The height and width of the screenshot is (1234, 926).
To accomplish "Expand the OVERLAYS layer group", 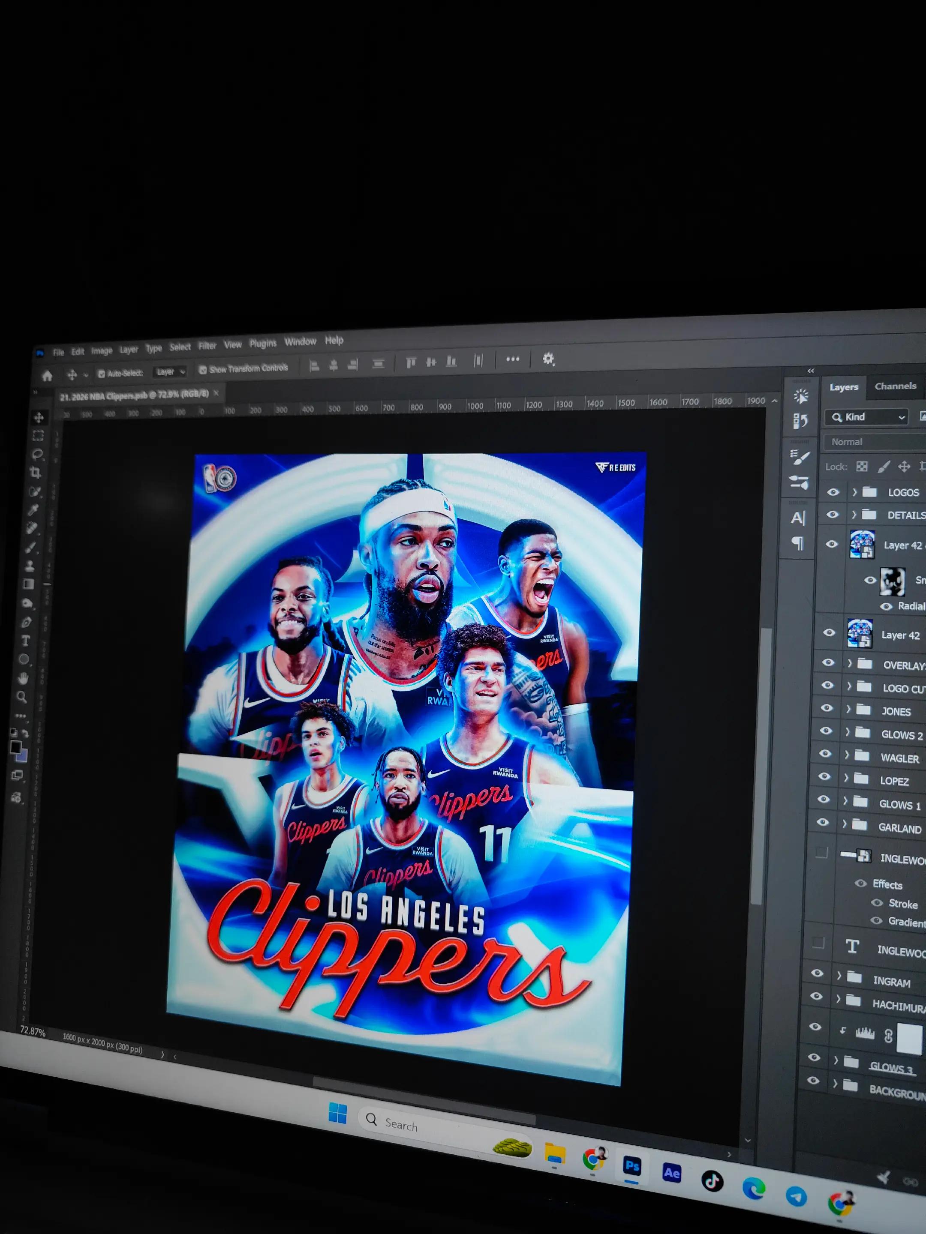I will click(850, 663).
